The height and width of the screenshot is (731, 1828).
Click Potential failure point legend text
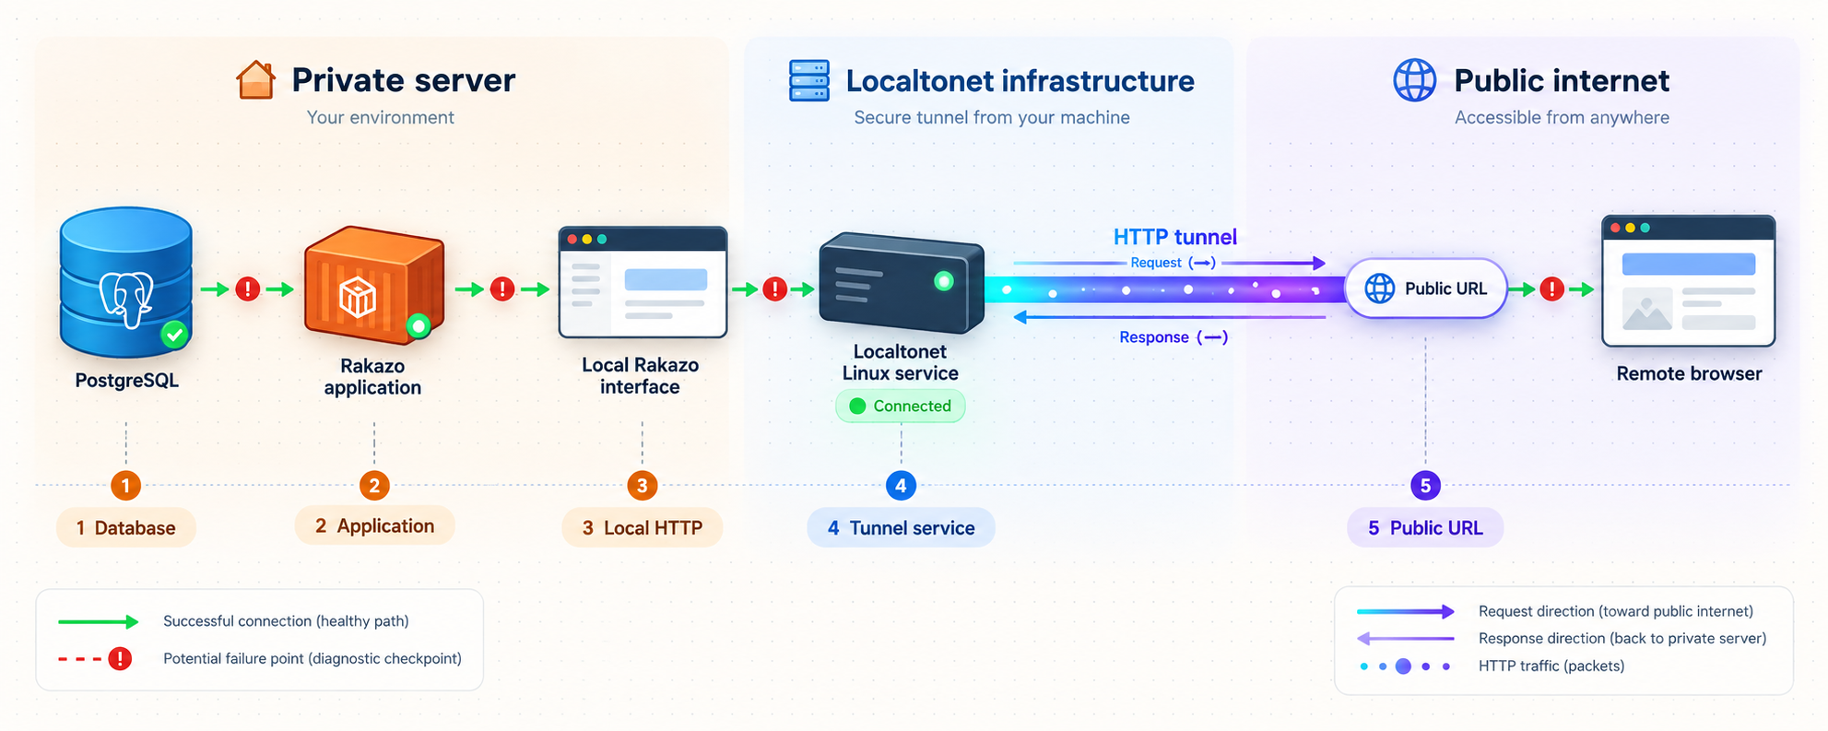point(313,658)
